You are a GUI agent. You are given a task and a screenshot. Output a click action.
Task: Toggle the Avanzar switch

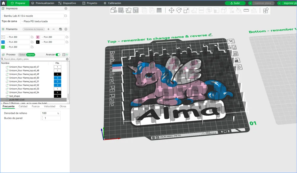58,55
